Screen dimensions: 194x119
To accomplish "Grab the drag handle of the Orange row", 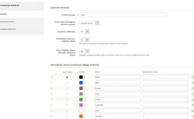I will [52, 116].
